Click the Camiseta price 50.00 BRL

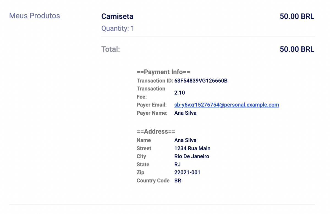297,16
